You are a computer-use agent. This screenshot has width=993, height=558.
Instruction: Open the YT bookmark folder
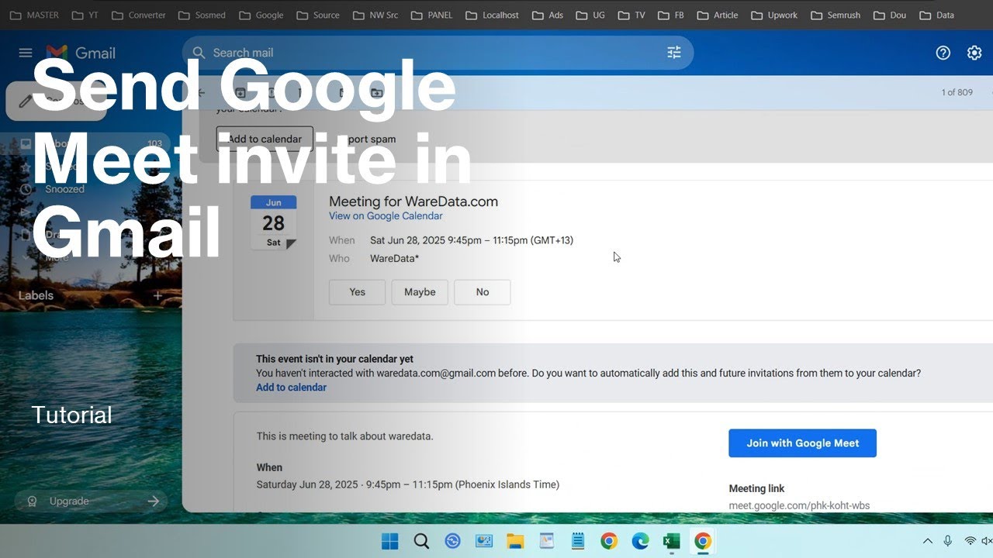coord(85,15)
